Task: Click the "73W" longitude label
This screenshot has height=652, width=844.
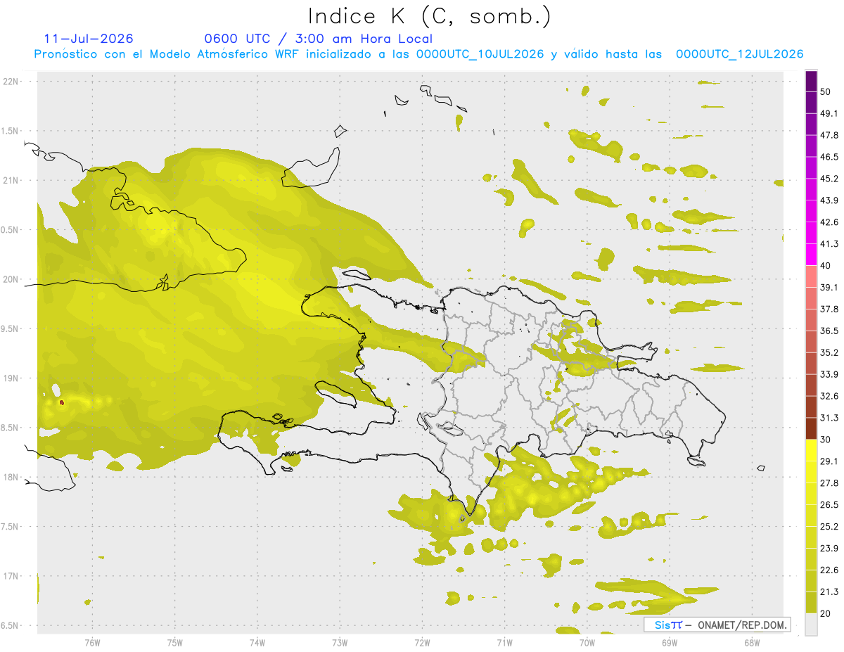Action: 340,642
